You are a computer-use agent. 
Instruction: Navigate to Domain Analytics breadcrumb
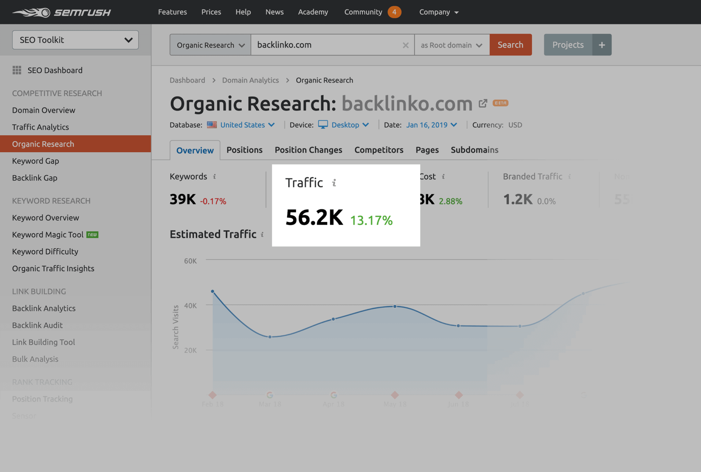tap(250, 80)
